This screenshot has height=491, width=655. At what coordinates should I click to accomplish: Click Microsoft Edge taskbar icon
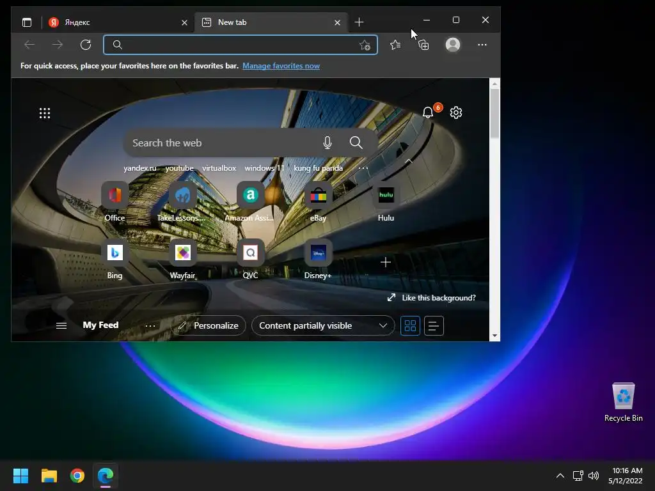click(106, 476)
